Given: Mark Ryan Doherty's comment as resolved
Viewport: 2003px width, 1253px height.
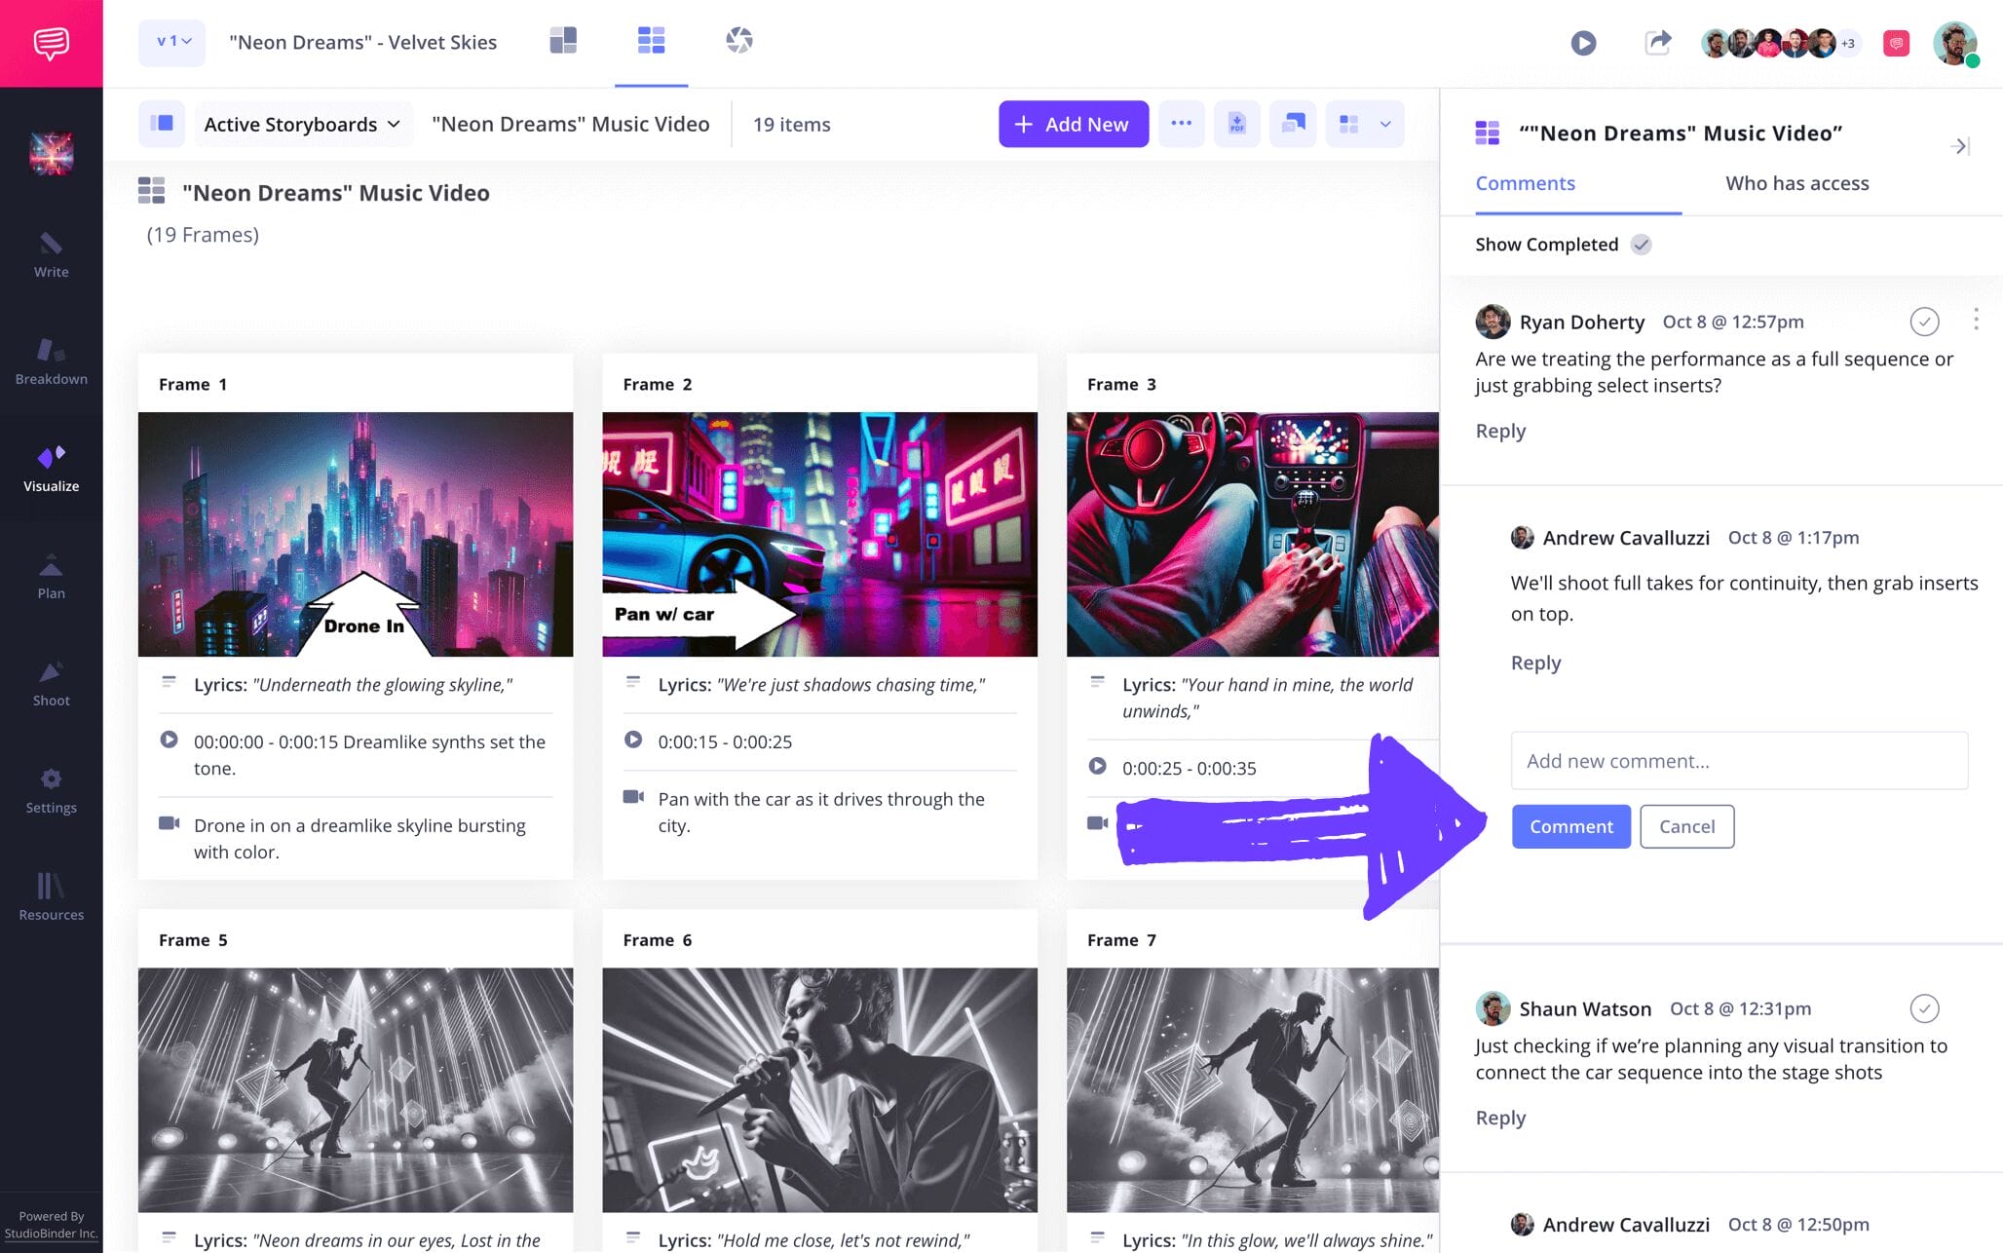Looking at the screenshot, I should [1924, 322].
